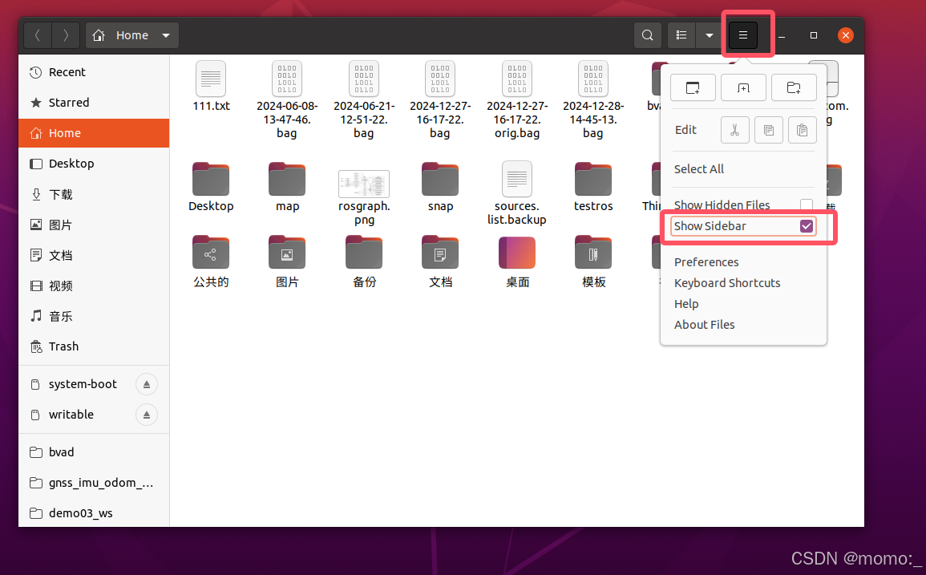The image size is (926, 575).
Task: Click the Paste (clipboard) edit icon
Action: point(803,130)
